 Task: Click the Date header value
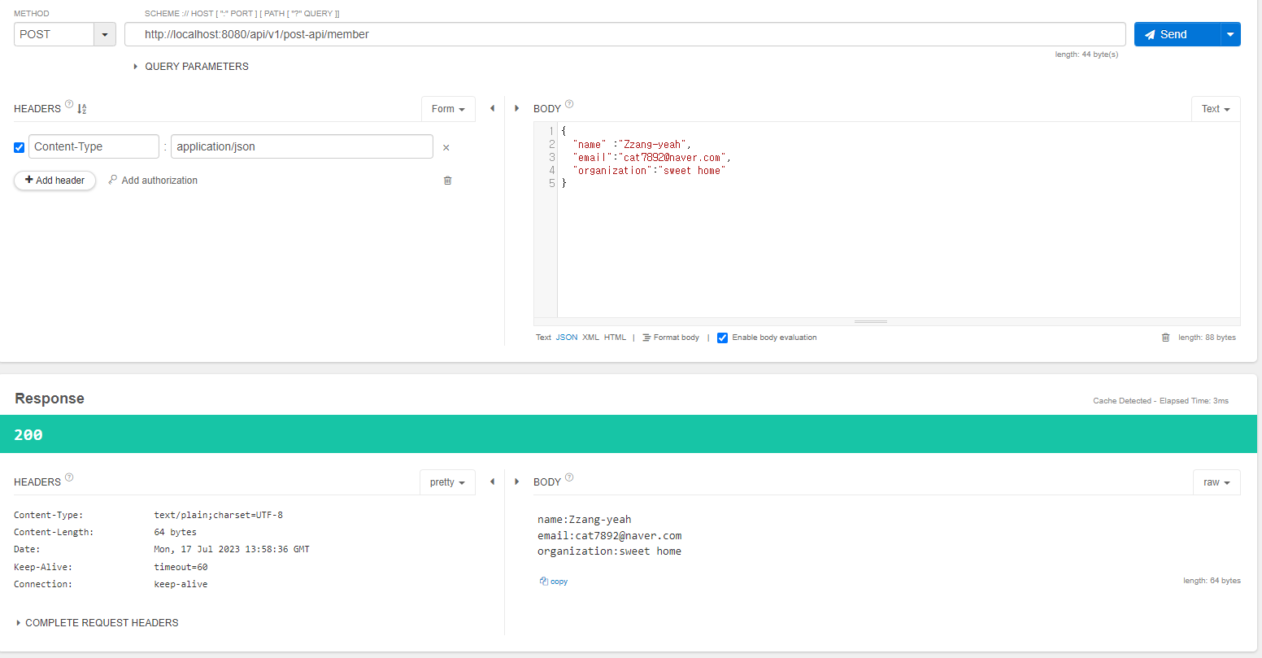click(x=232, y=549)
